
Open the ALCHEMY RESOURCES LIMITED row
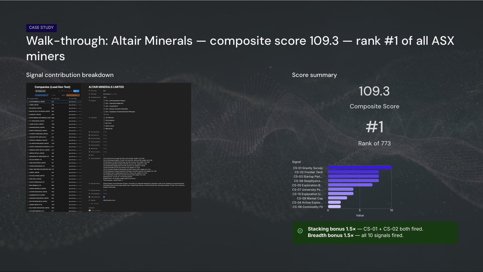pos(54,134)
